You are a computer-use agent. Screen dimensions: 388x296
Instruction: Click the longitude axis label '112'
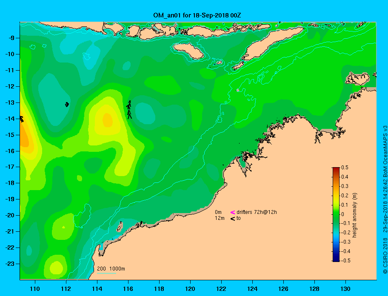(66, 289)
